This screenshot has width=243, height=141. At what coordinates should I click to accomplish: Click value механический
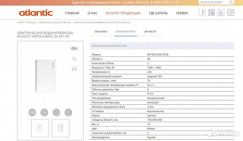click(156, 98)
